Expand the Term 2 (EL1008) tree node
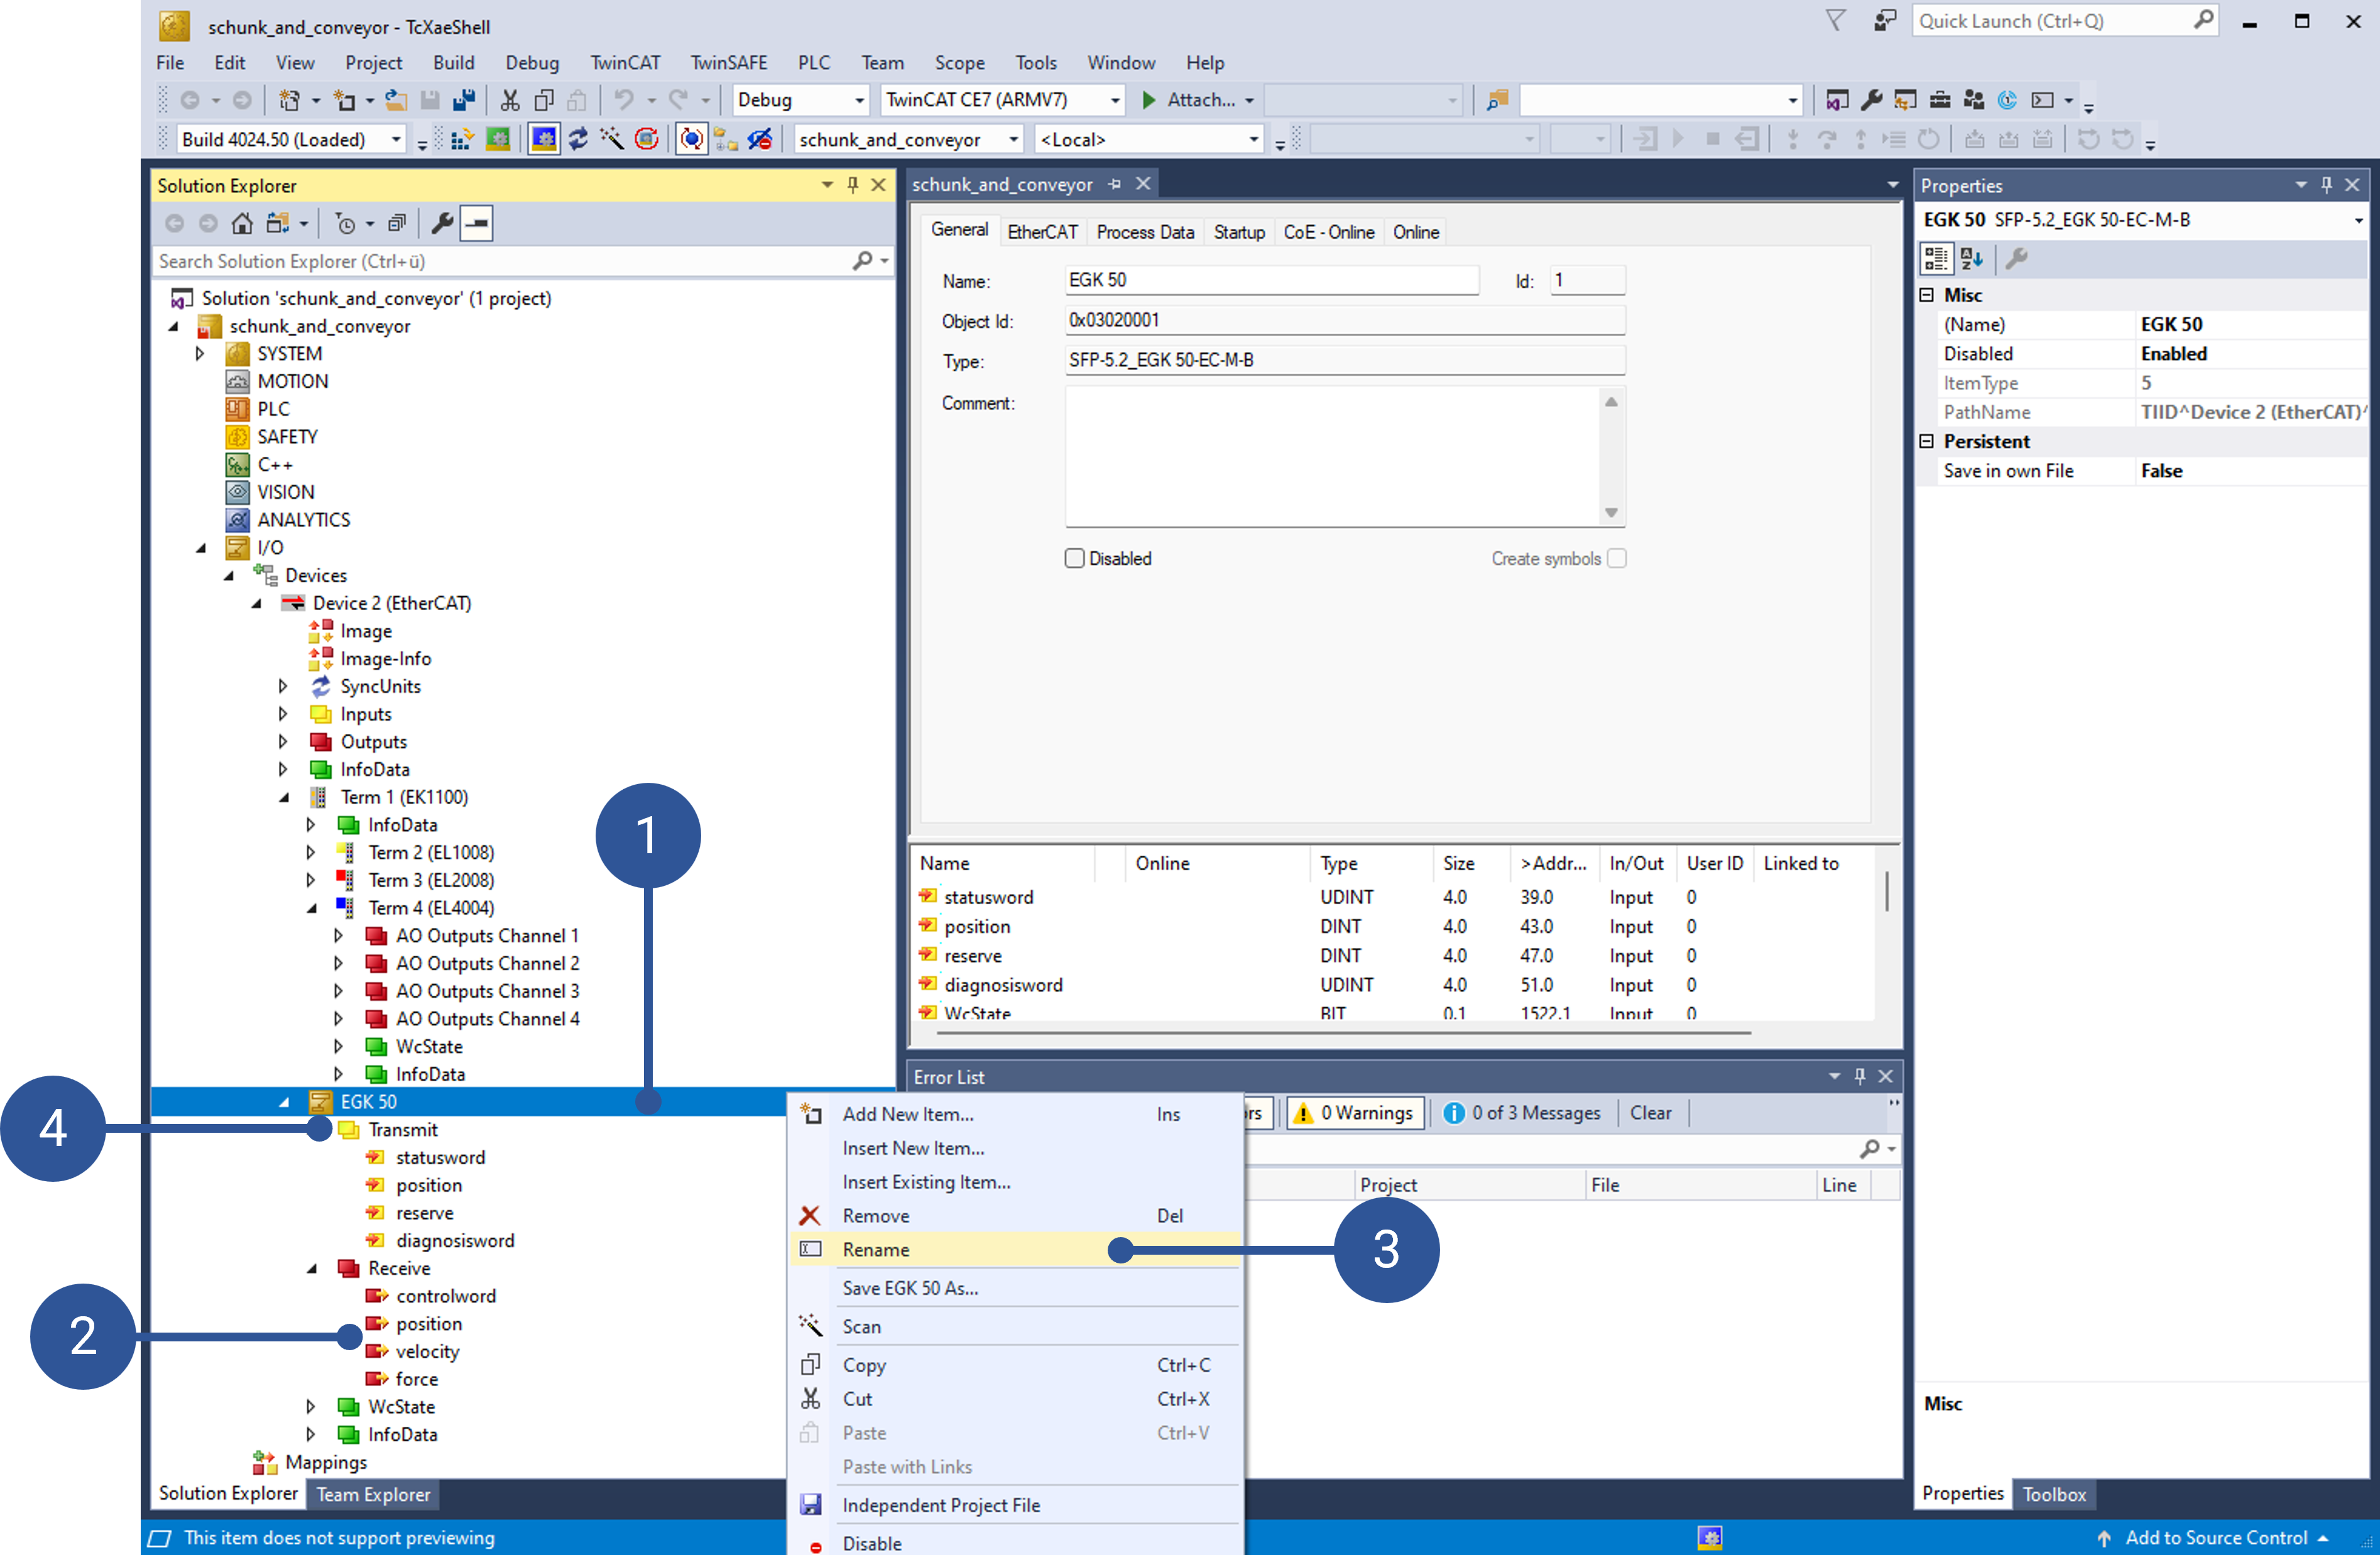This screenshot has height=1555, width=2380. coord(311,853)
